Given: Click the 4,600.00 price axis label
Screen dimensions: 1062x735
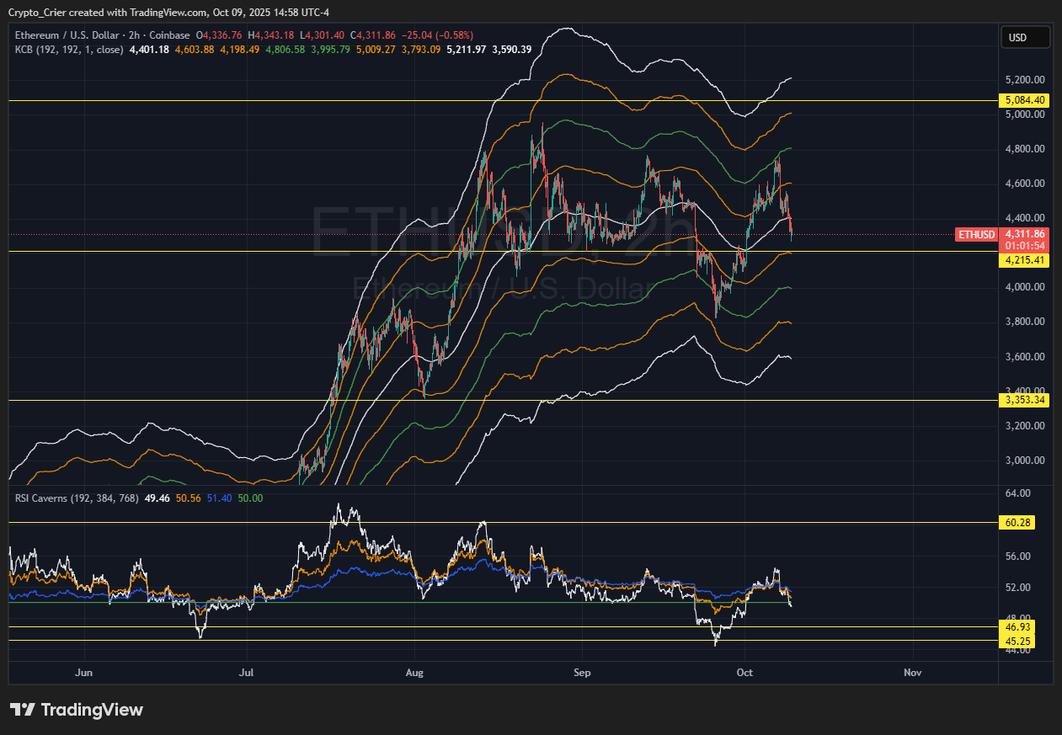Looking at the screenshot, I should click(1025, 184).
